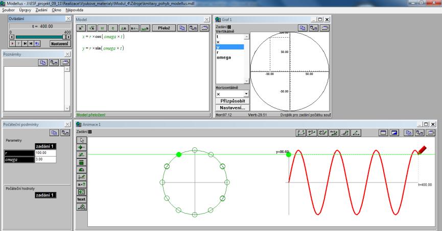
Task: Open the Soubor menu
Action: [9, 10]
